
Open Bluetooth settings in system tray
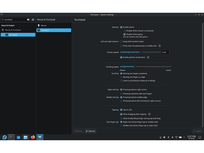click(169, 137)
